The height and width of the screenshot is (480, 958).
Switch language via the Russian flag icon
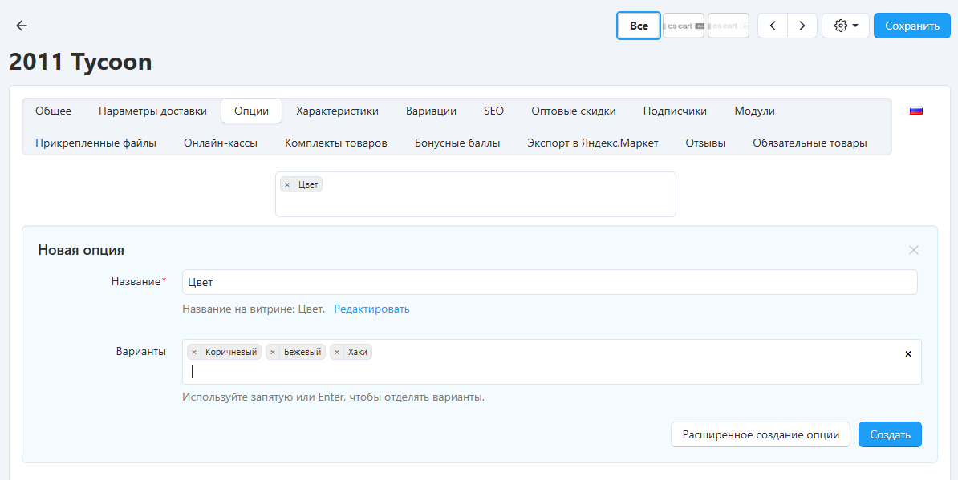click(915, 111)
